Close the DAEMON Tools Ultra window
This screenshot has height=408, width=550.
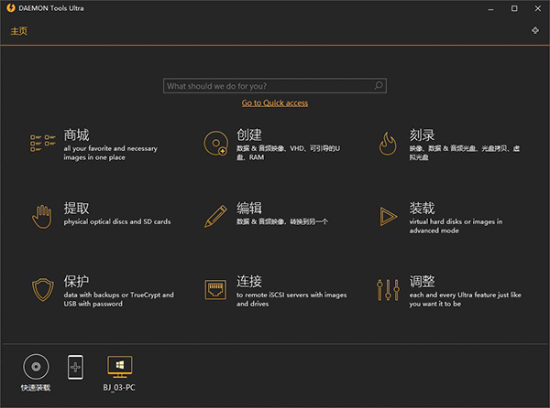coord(538,8)
